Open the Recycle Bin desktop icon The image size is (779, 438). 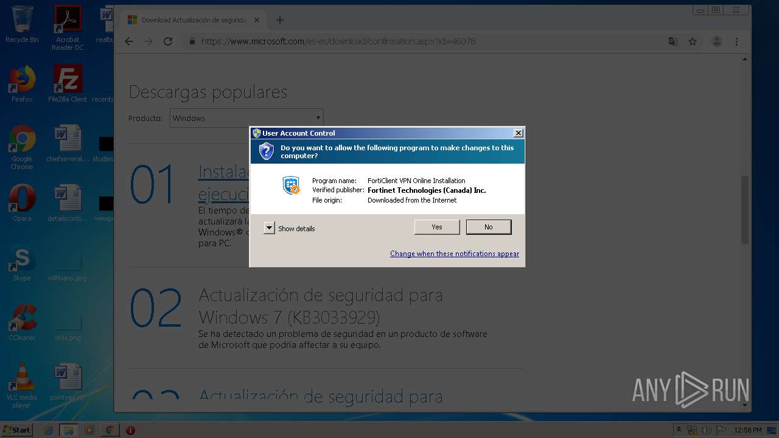22,24
